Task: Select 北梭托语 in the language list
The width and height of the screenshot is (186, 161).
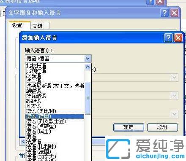Action: tap(55, 65)
